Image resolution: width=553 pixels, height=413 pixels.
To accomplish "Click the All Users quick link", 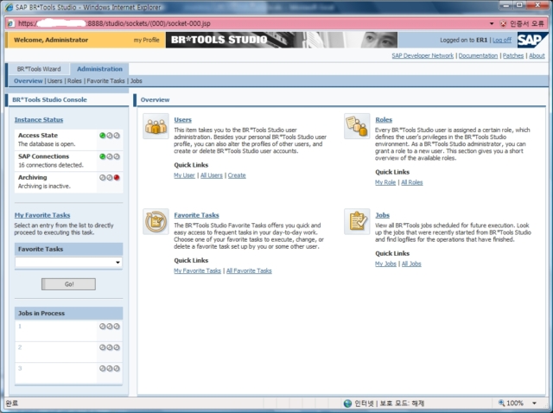I will (211, 175).
